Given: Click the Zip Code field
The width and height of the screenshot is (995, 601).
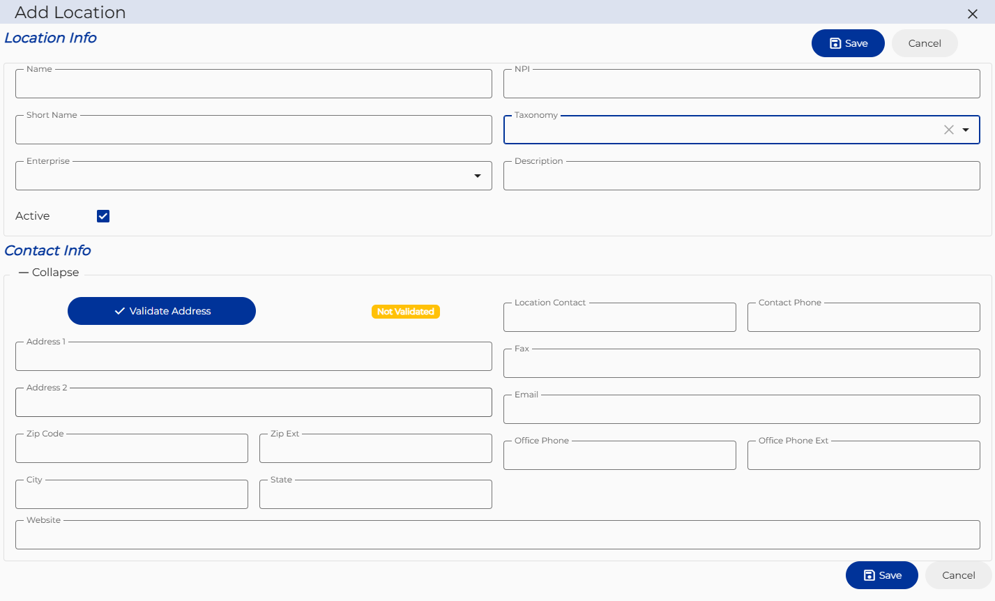Looking at the screenshot, I should coord(132,448).
